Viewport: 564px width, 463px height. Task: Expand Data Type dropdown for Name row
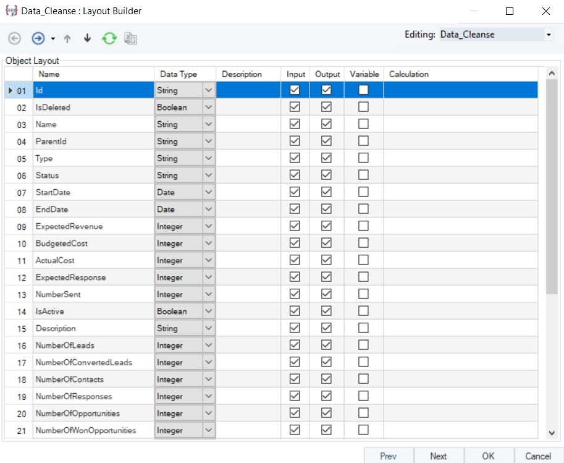[x=208, y=124]
